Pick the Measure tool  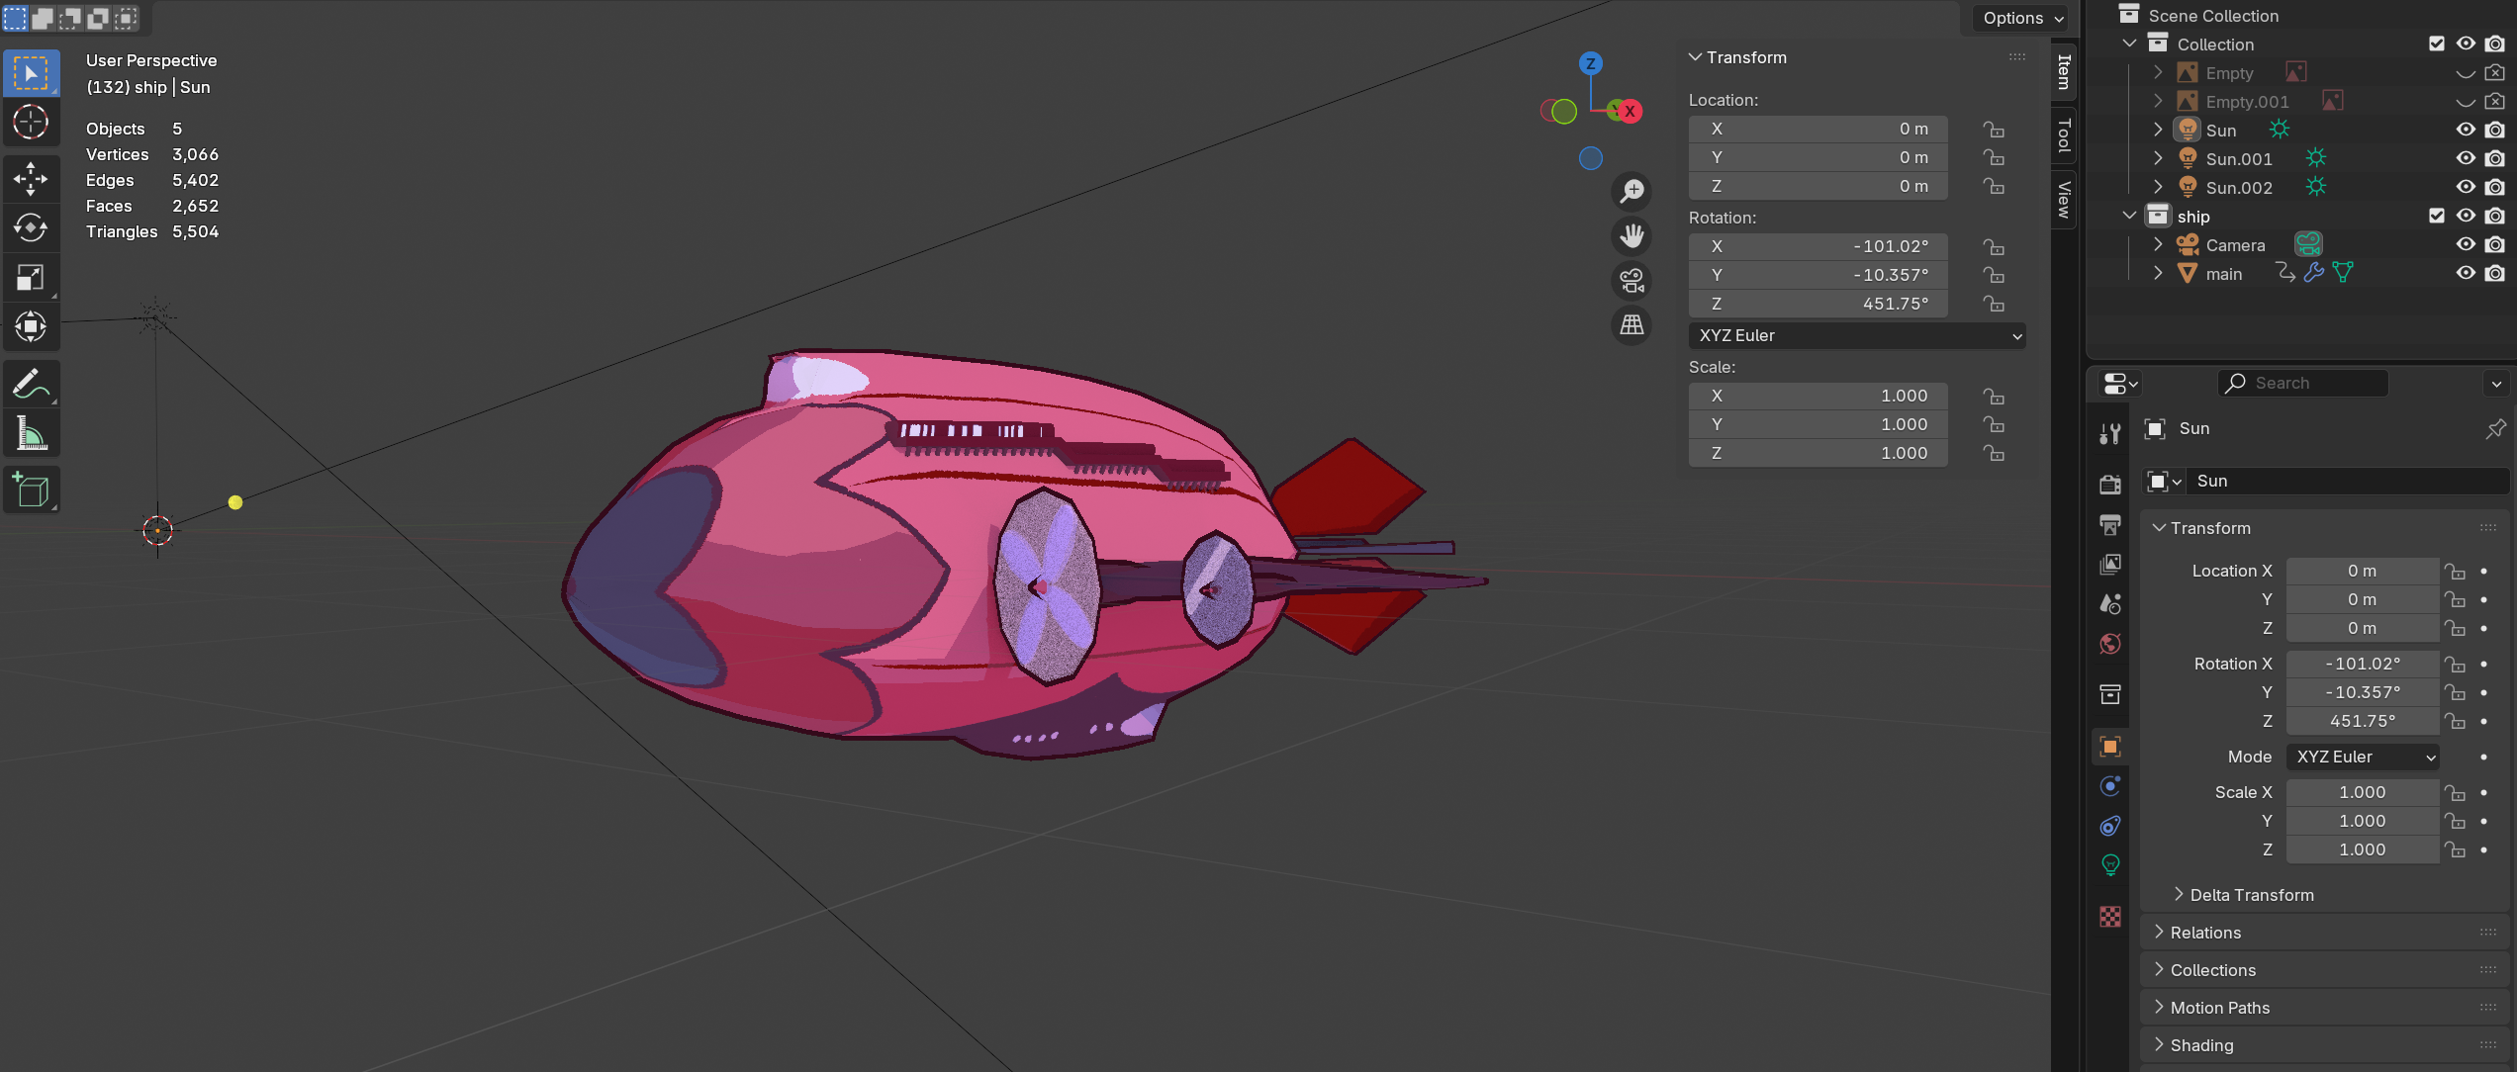click(x=31, y=433)
